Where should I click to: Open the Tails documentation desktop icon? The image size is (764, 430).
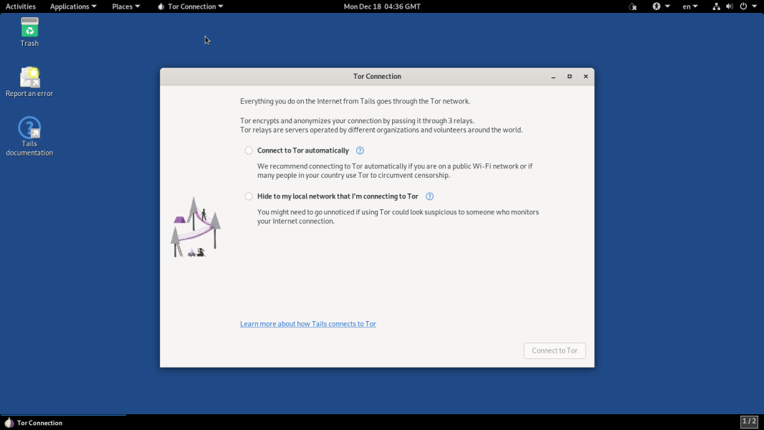[x=29, y=136]
